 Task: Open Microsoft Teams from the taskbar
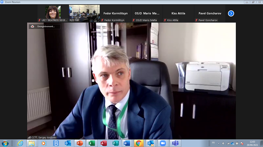(175, 143)
